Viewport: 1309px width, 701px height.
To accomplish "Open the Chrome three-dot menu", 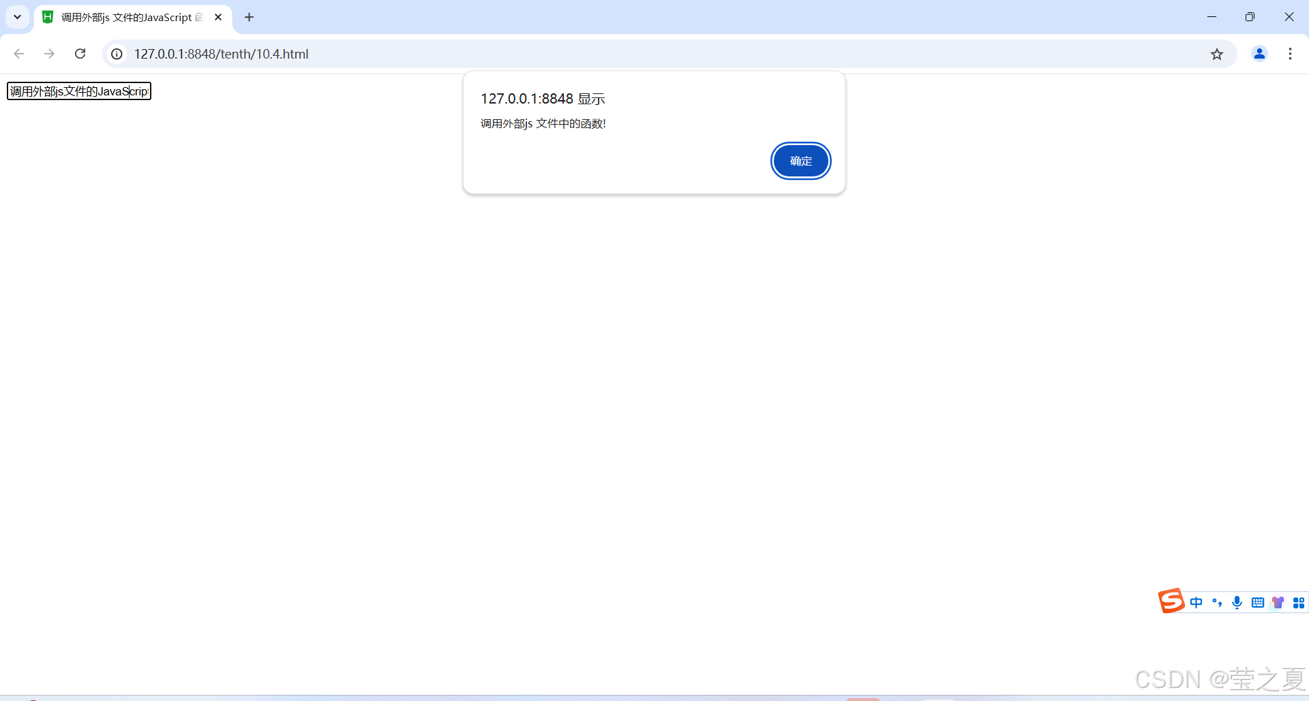I will point(1290,54).
